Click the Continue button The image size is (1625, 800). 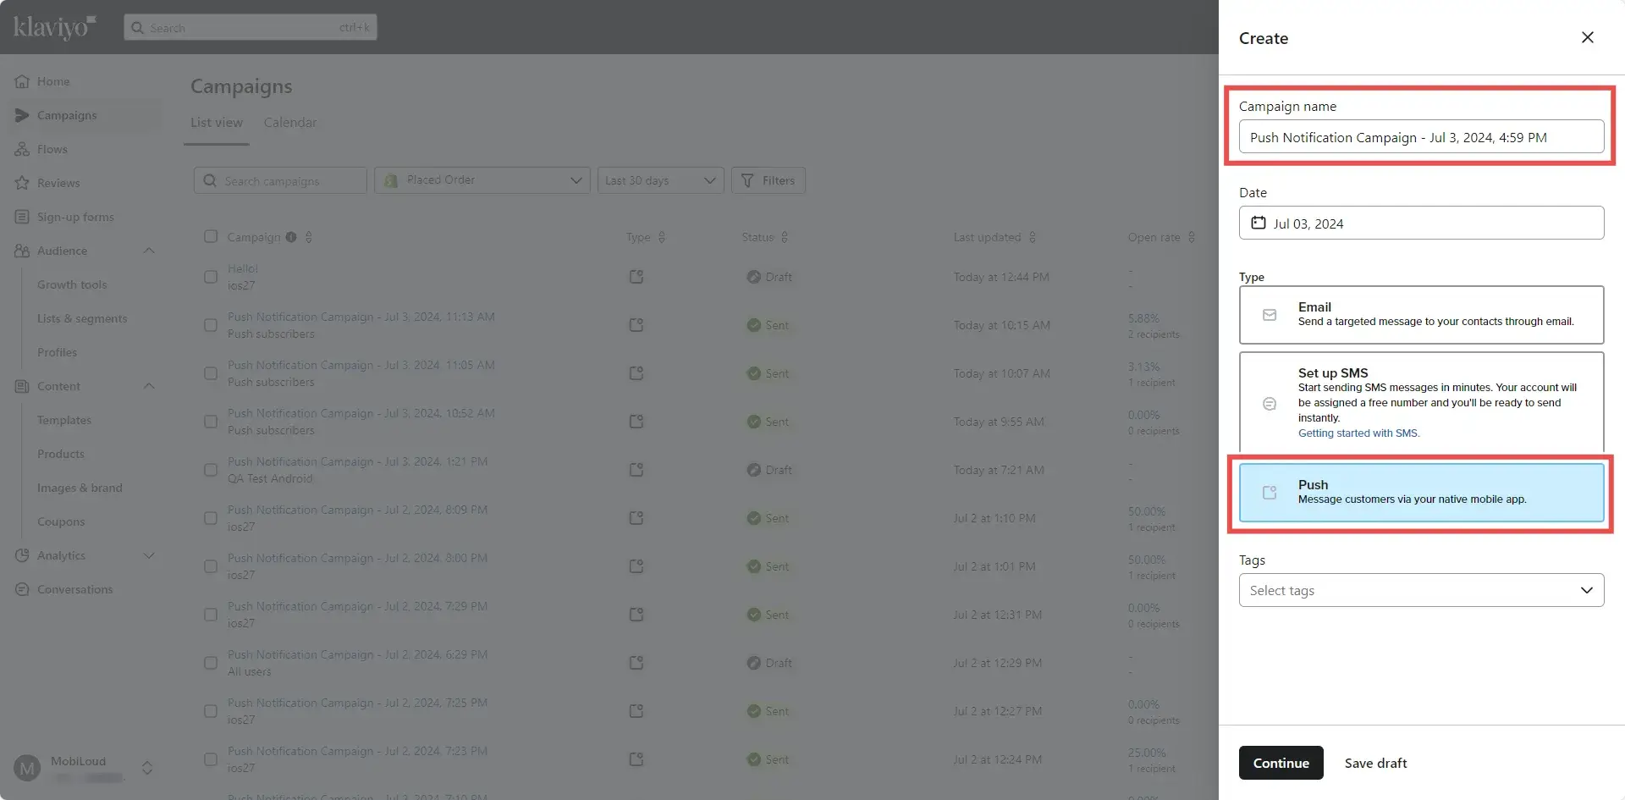point(1281,763)
